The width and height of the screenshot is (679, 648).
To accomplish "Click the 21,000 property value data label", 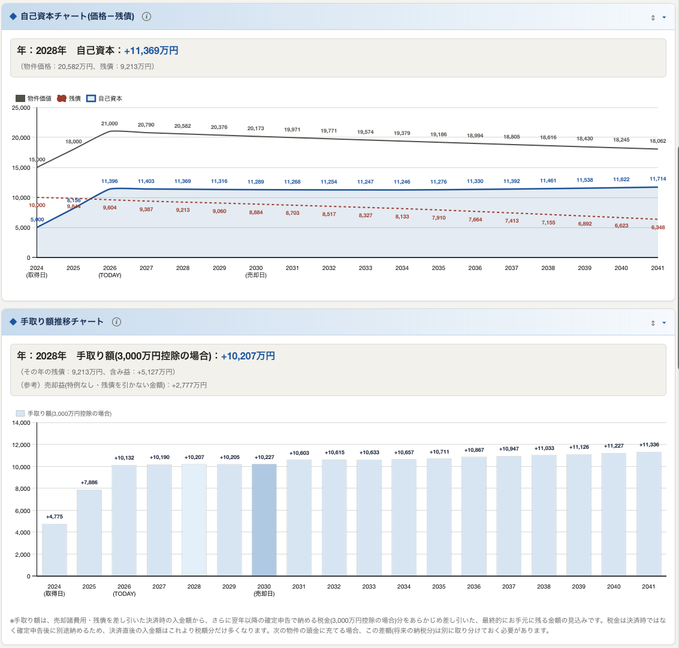I will click(x=110, y=124).
